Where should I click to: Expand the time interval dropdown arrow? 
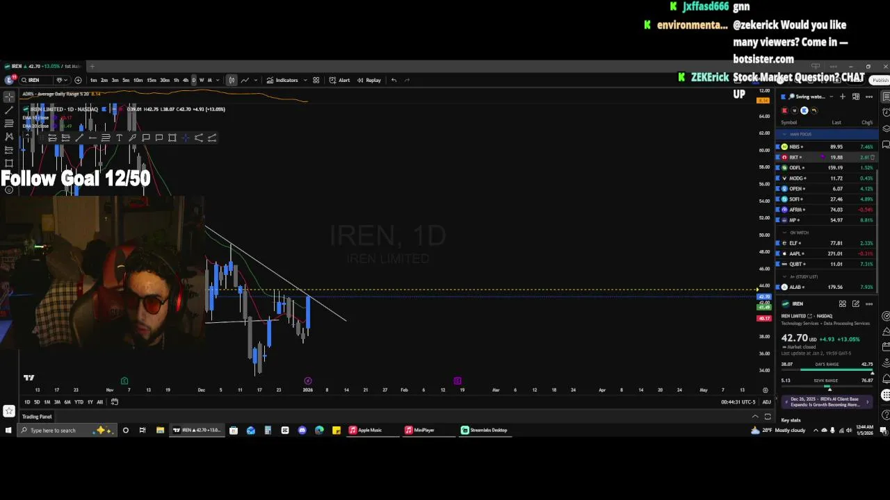tap(218, 80)
